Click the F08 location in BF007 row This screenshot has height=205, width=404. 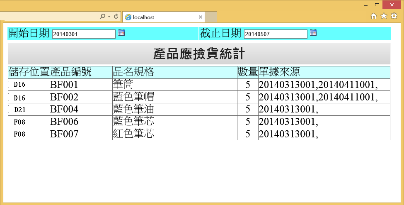19,134
